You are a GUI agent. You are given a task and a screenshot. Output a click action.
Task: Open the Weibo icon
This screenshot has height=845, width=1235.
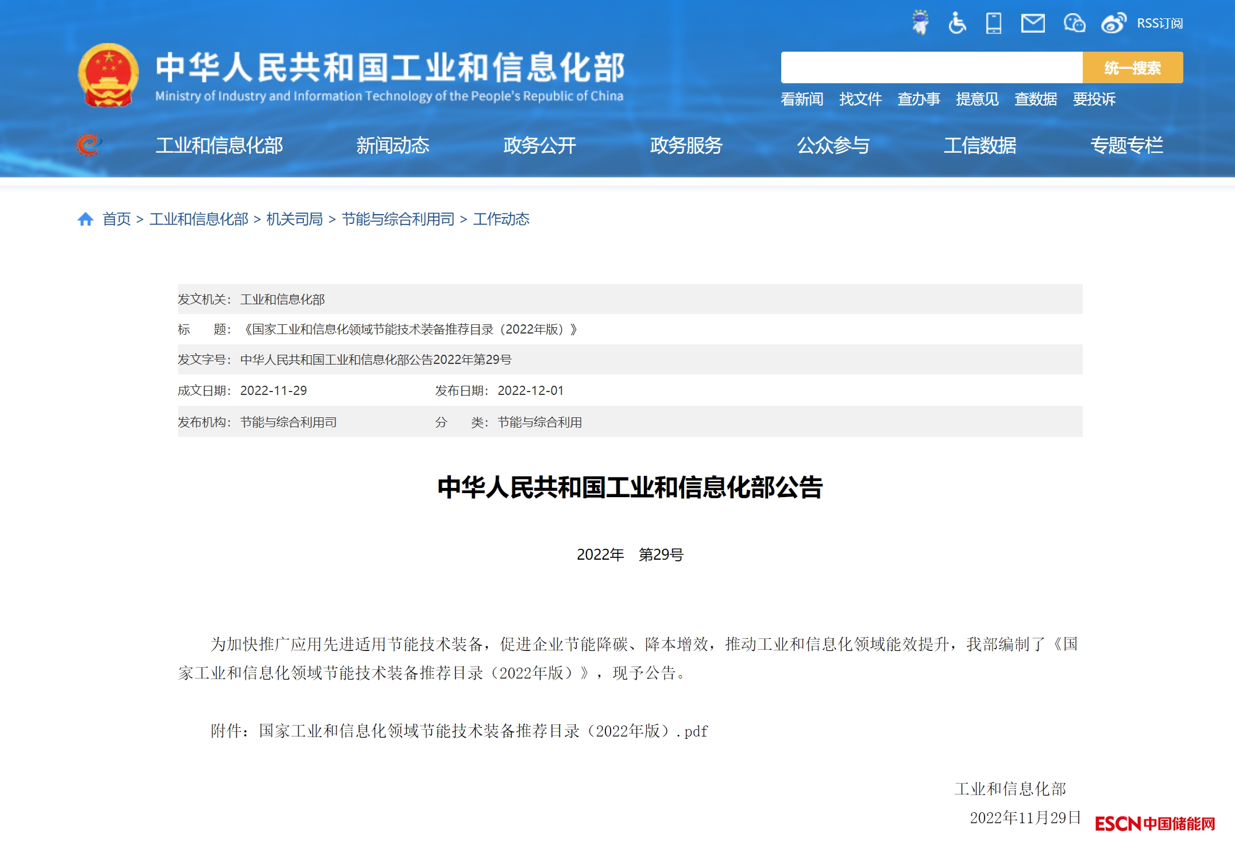(x=1113, y=23)
